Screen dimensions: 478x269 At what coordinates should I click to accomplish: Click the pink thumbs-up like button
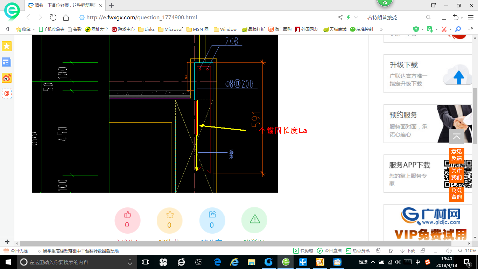click(127, 221)
